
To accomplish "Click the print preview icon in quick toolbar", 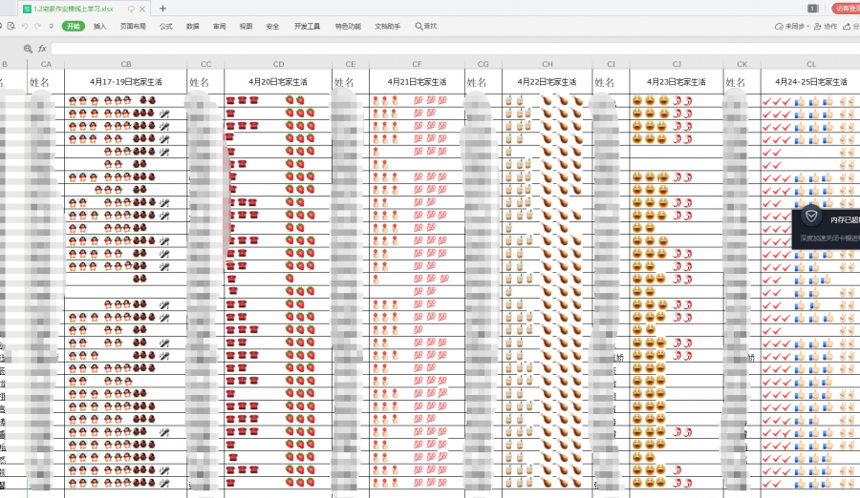I will [x=11, y=26].
